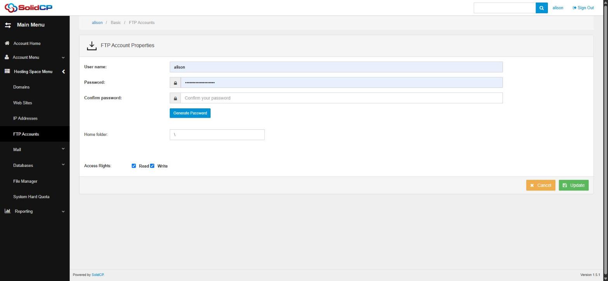This screenshot has height=281, width=608.
Task: Click the Version 1.5.1 footer text
Action: [590, 275]
